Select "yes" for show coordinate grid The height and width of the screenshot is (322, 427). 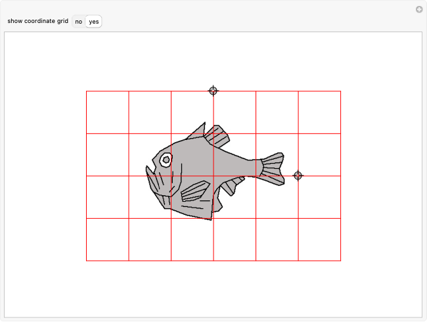click(94, 22)
